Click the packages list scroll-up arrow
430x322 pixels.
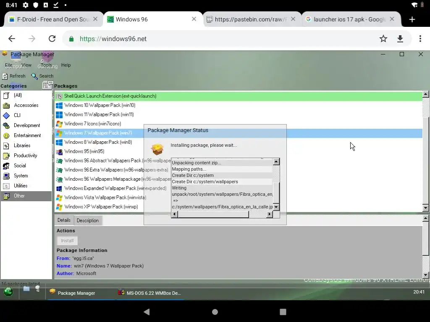point(426,94)
